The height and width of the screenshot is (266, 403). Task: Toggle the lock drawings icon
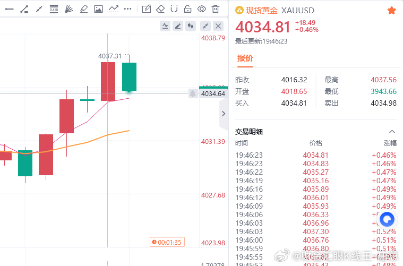tap(187, 9)
